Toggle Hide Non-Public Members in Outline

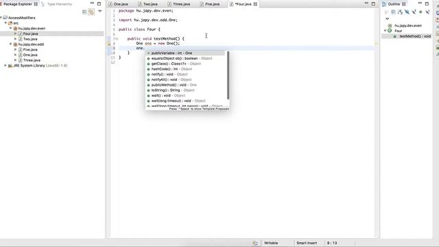420,12
